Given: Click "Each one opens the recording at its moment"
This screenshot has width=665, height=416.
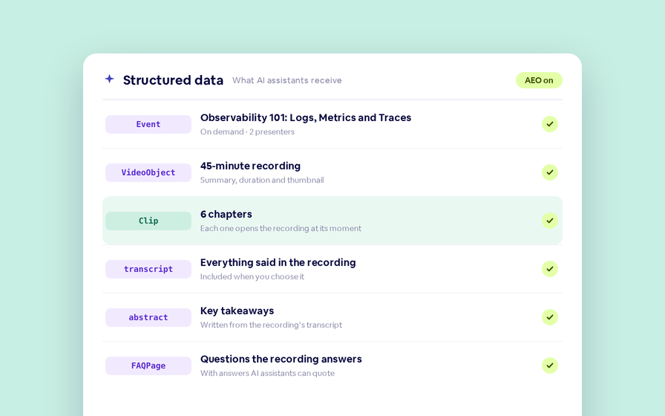Looking at the screenshot, I should pos(281,228).
